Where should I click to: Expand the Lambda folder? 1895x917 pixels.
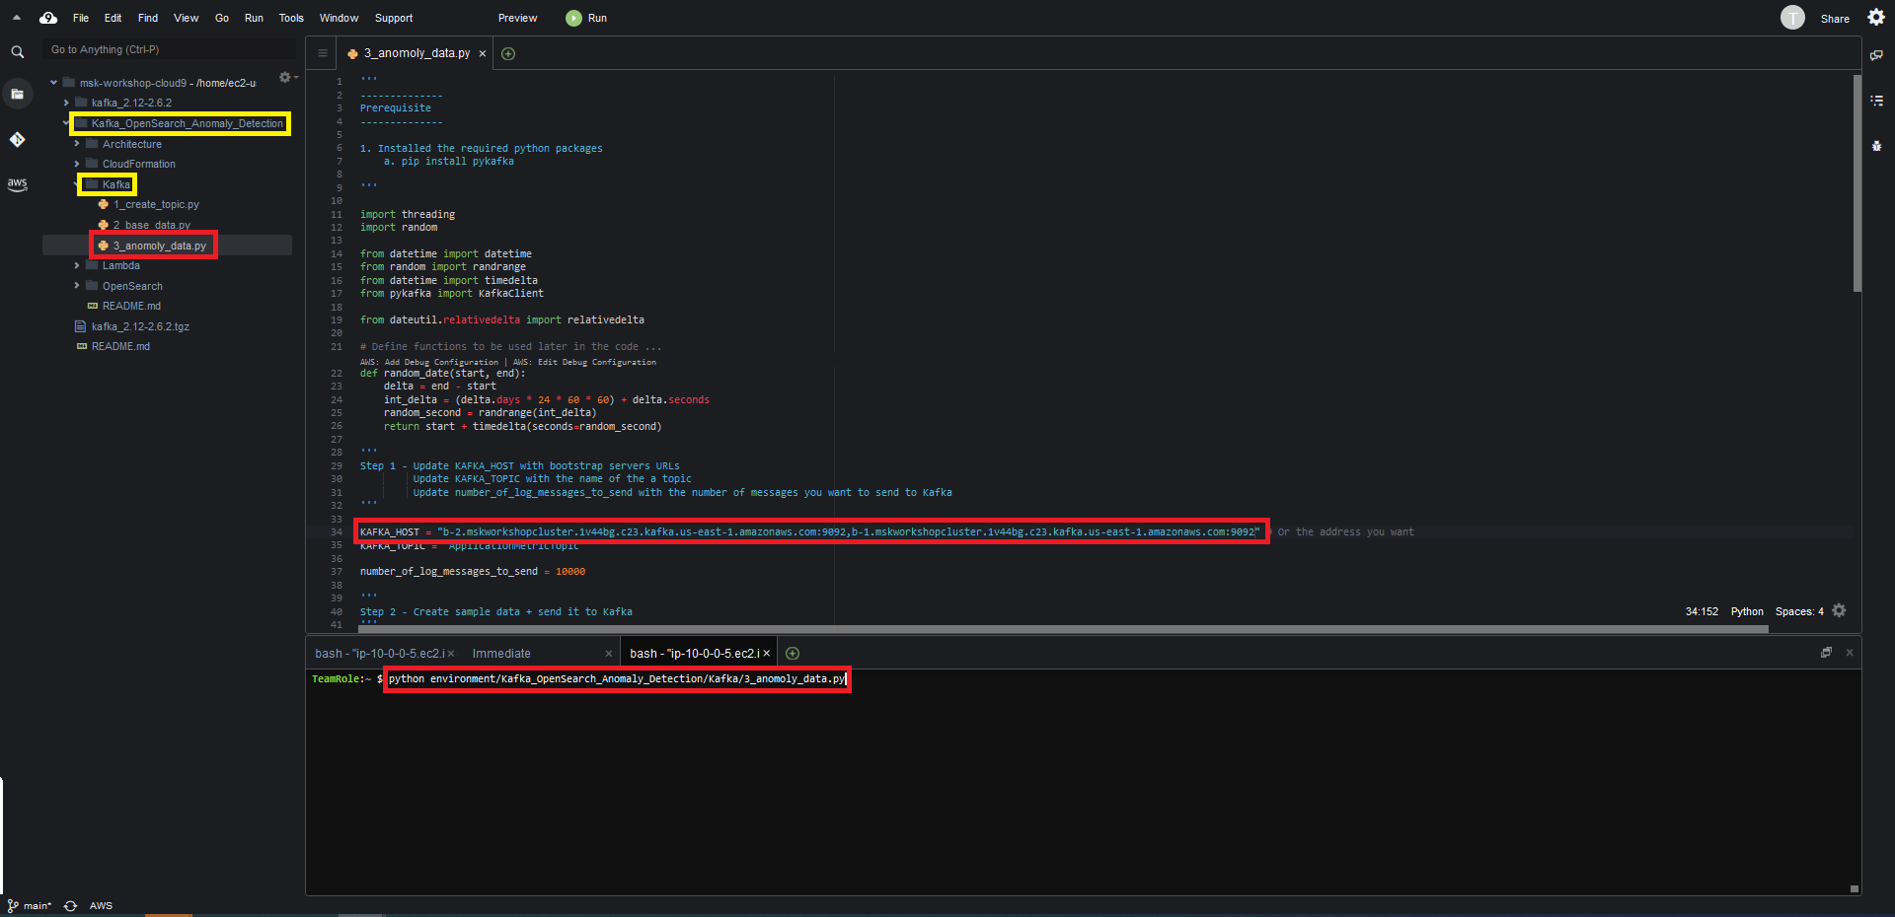coord(120,265)
